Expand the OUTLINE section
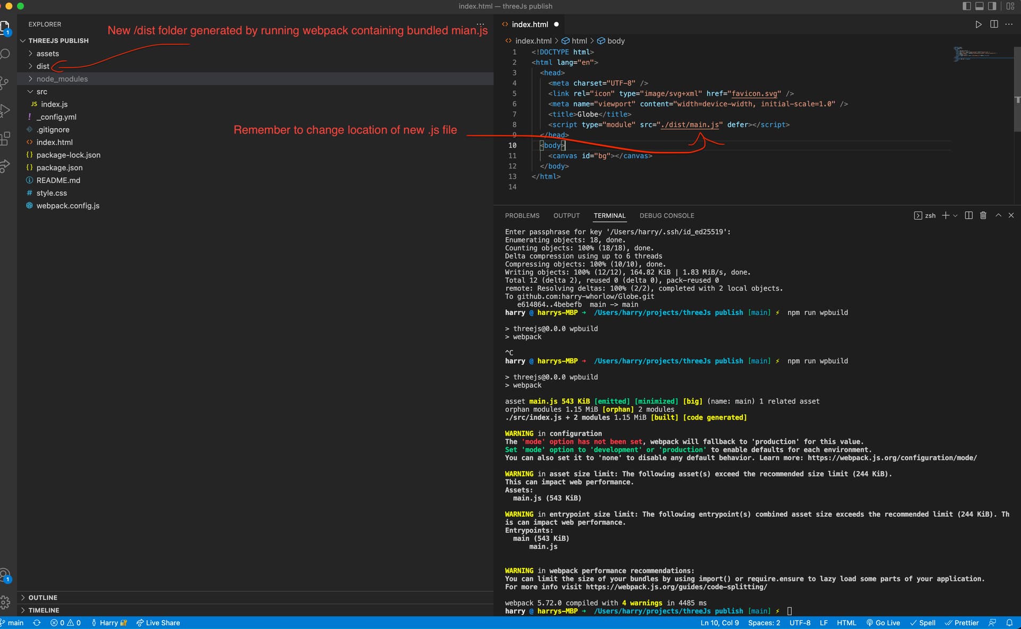The height and width of the screenshot is (629, 1021). click(43, 598)
